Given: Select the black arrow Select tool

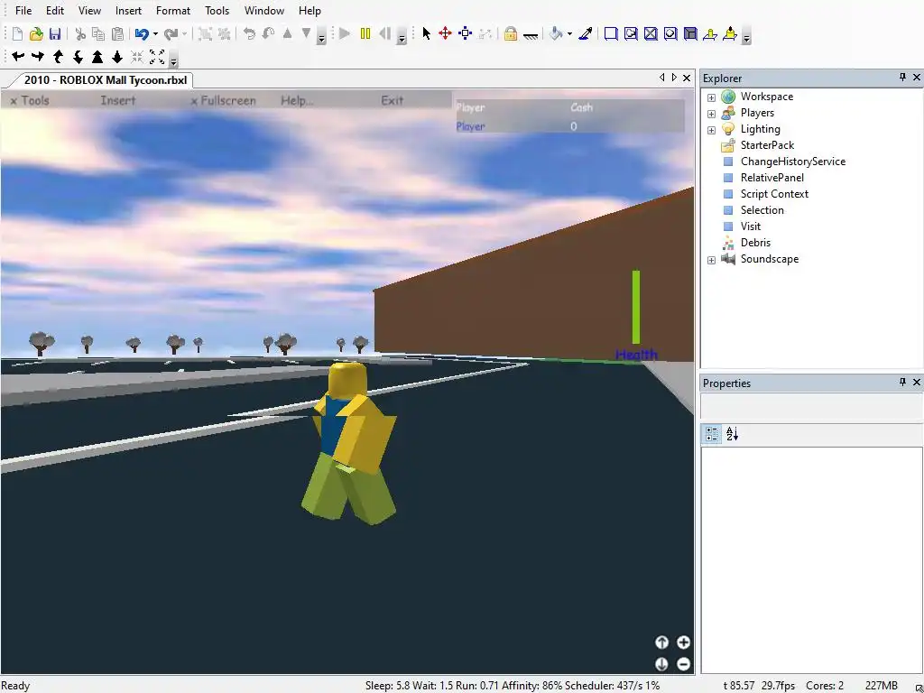Looking at the screenshot, I should pyautogui.click(x=427, y=34).
